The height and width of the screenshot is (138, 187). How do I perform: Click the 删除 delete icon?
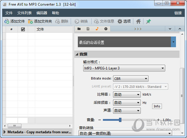click(x=57, y=21)
